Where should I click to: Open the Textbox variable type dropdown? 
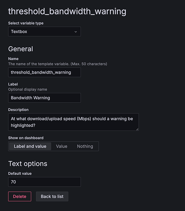(44, 32)
